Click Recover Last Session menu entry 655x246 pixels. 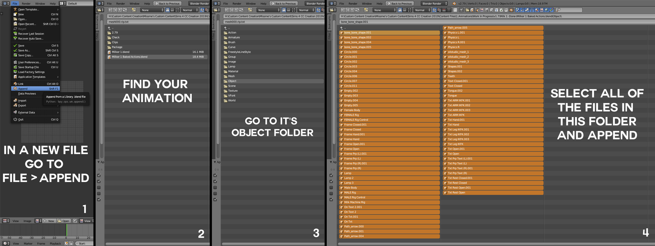coord(35,34)
